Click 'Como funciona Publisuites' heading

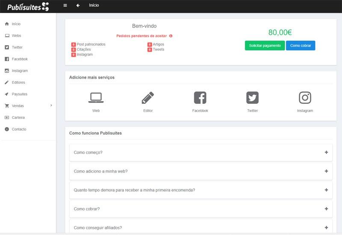95,133
